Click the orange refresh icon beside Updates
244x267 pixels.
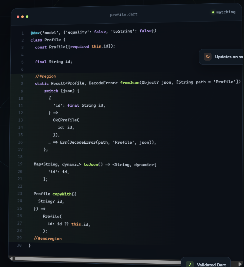[x=208, y=57]
